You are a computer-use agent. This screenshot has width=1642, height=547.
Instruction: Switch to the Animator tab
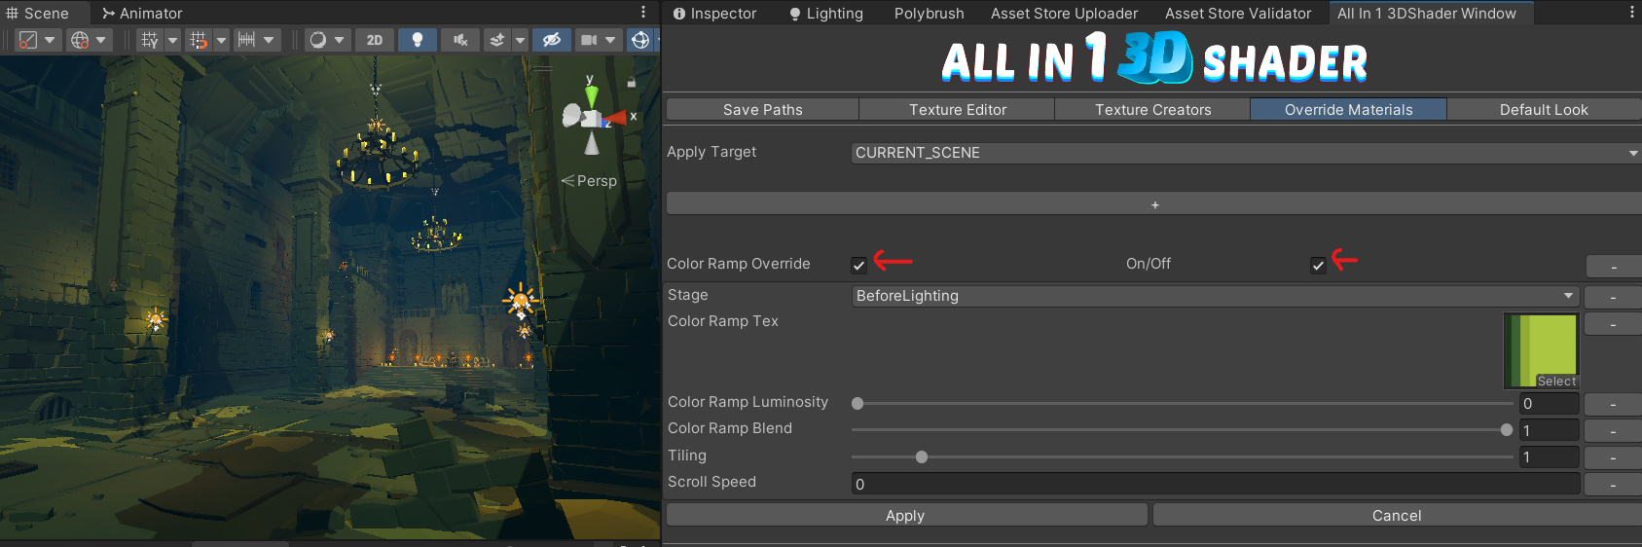(143, 14)
